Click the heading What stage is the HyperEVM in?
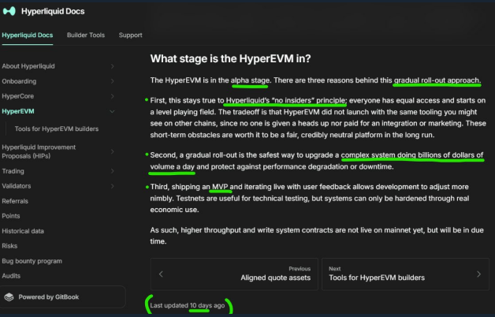The width and height of the screenshot is (495, 317). (230, 58)
